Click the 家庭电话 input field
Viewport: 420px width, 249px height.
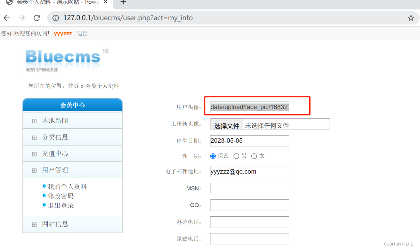coord(249,239)
